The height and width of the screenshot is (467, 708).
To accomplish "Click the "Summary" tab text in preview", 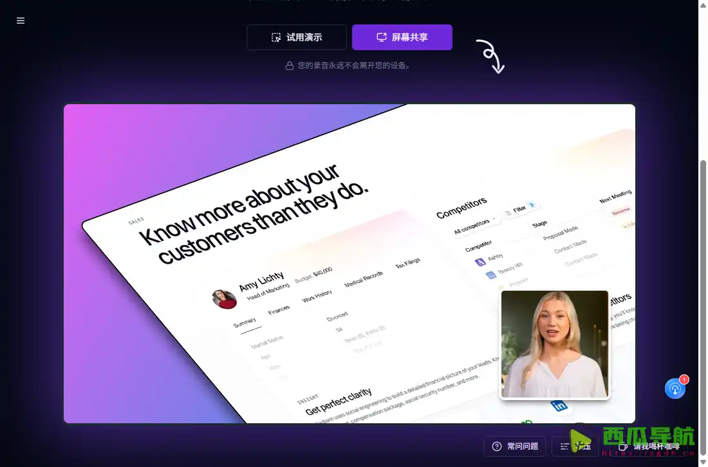I will click(245, 323).
